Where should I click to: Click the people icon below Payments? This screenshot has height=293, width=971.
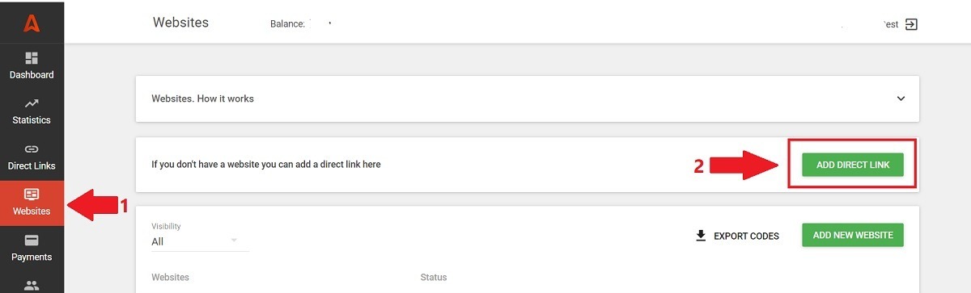[32, 284]
